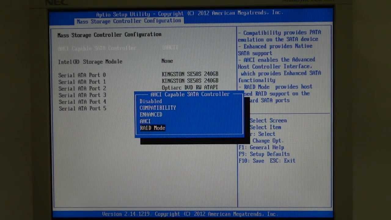Screen dimensions: 391x220
Task: Click the Select Item key hint
Action: (x=265, y=127)
